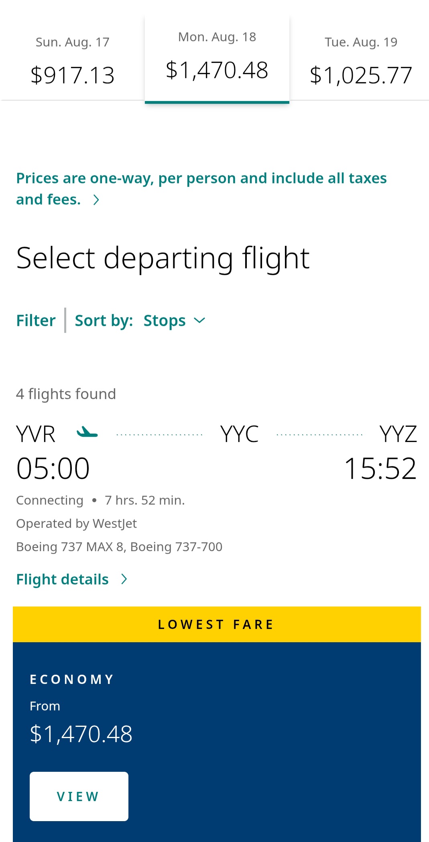Select the Tue. Aug. 19 date tab
This screenshot has width=429, height=842.
pos(361,60)
